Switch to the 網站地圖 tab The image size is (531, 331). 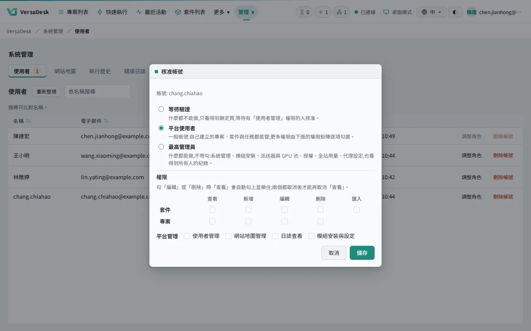pos(65,71)
